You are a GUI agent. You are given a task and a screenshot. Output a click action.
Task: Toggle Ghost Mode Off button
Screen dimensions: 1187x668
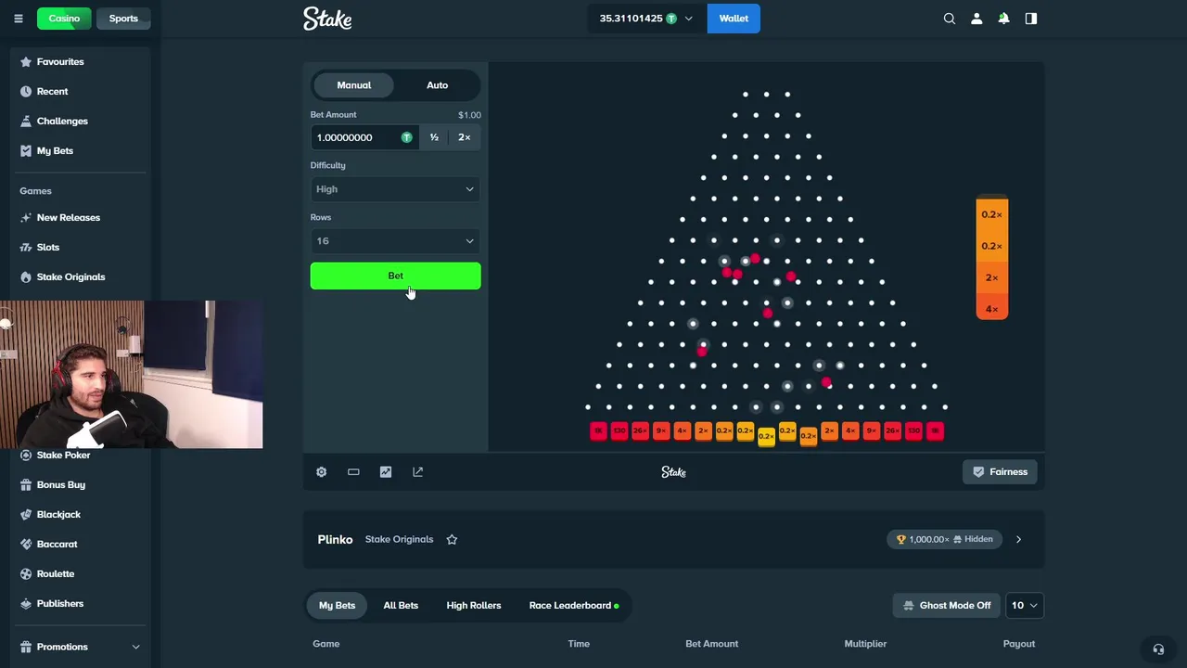tap(946, 606)
